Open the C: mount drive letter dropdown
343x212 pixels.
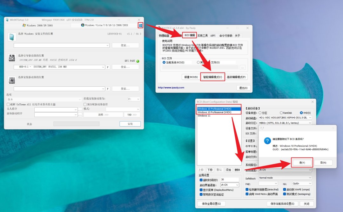click(134, 99)
